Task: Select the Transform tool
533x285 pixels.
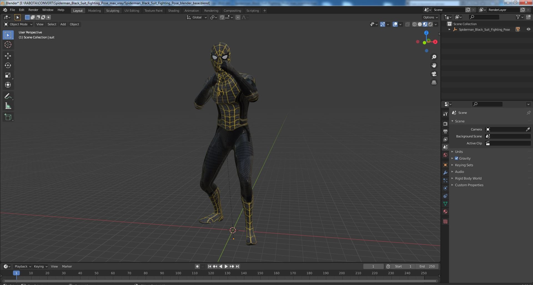Action: (x=8, y=85)
